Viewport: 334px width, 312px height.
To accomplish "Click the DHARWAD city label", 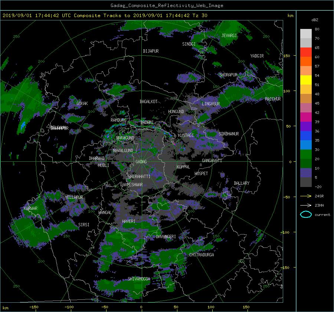I will tap(97, 158).
